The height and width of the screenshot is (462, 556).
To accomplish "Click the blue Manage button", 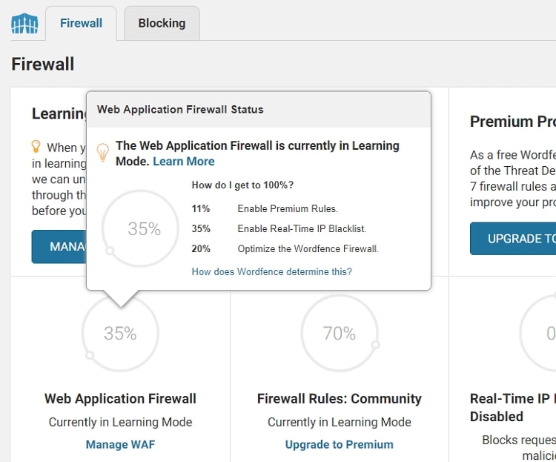I will (x=59, y=247).
